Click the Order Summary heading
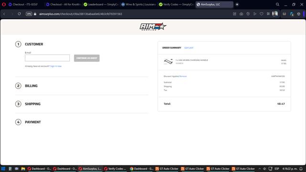The image size is (306, 172). coord(172,48)
